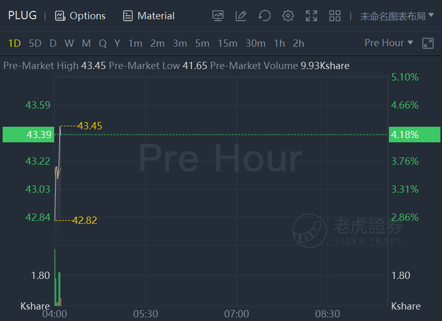Click the tall green volume bar

tap(55, 277)
